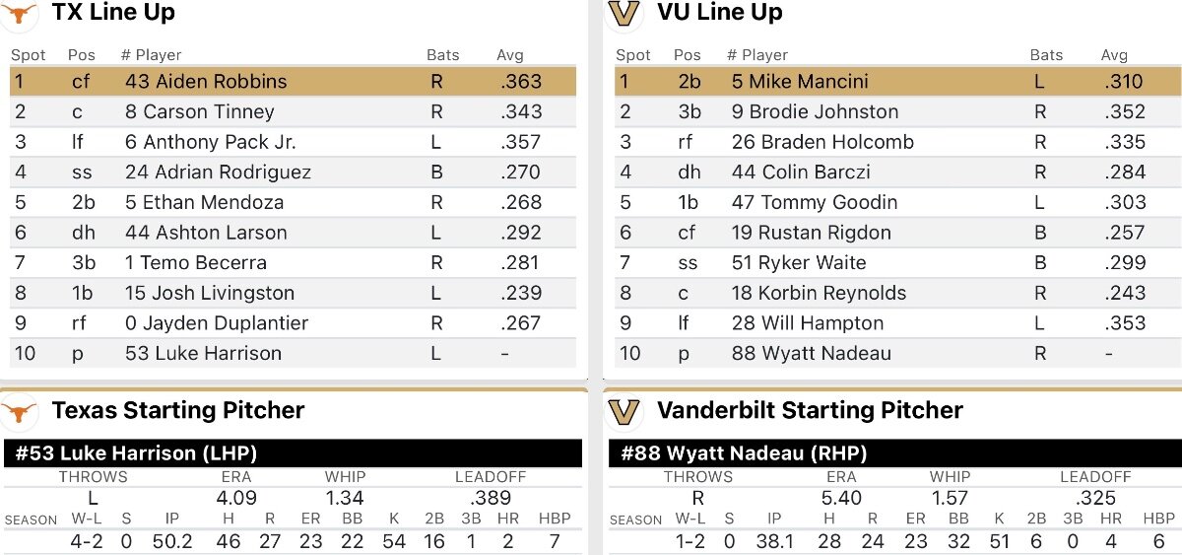Click the #88 Wyatt Nadeau (RHP) header bar

[894, 453]
